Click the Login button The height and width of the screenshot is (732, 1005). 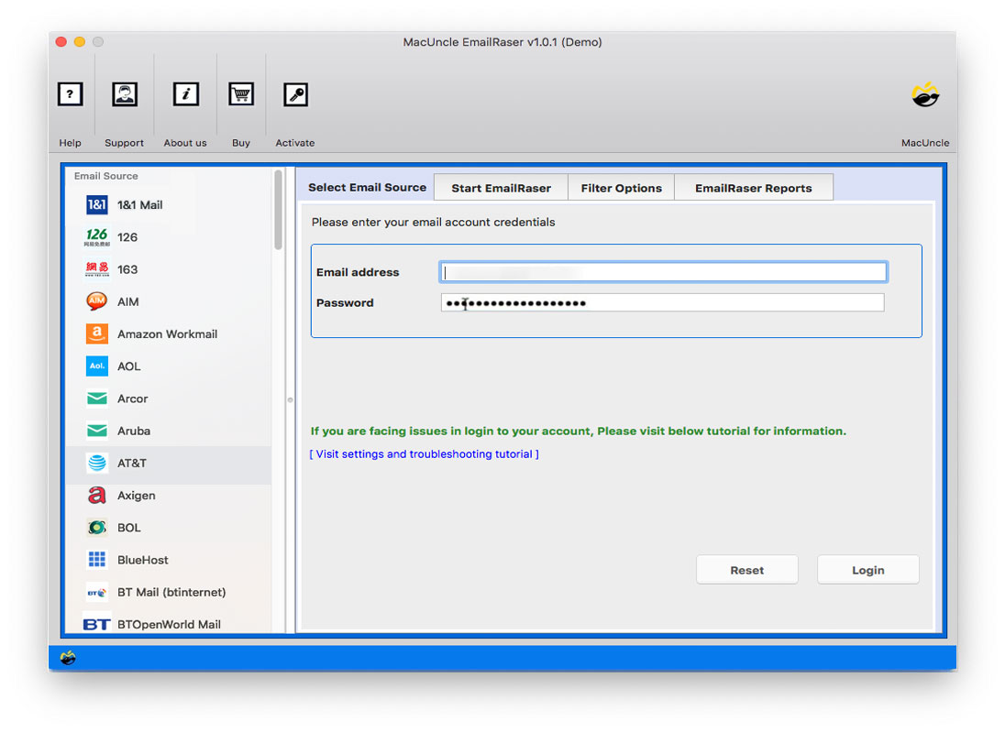point(867,570)
